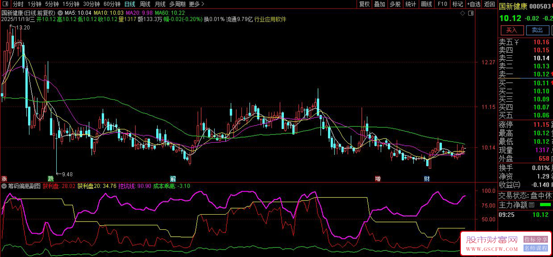
Task: Click the 买一 price 10.11
Action: 541,83
